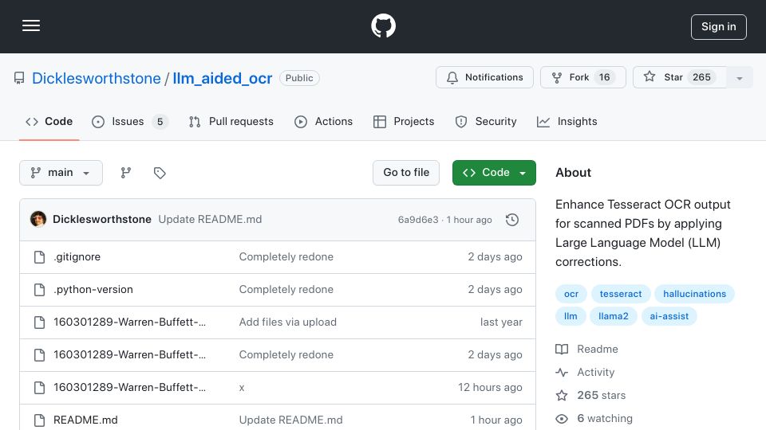Click the llama2 topic tag
Viewport: 766px width, 430px height.
(x=613, y=316)
